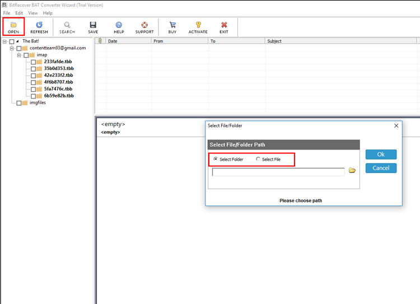
Task: Click the folder icon of 6b59e82b.tbb
Action: 39,96
